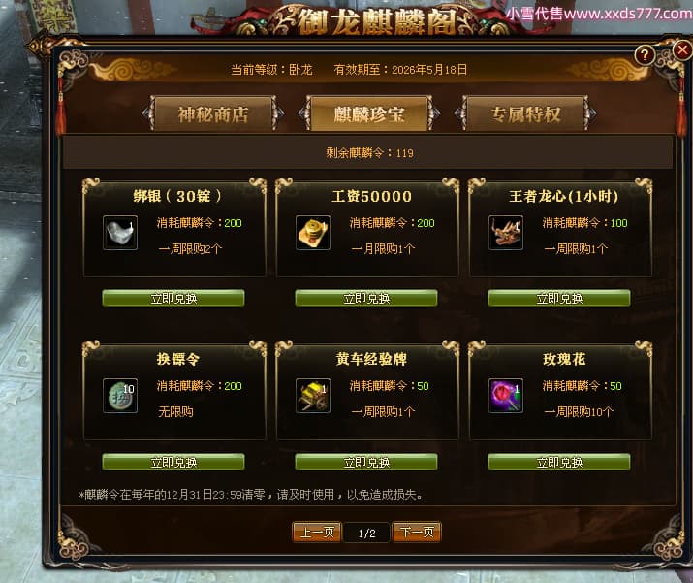Screen dimensions: 693x583
Task: Redeem 绑银（30锭）with 立即兑换
Action: [x=173, y=298]
